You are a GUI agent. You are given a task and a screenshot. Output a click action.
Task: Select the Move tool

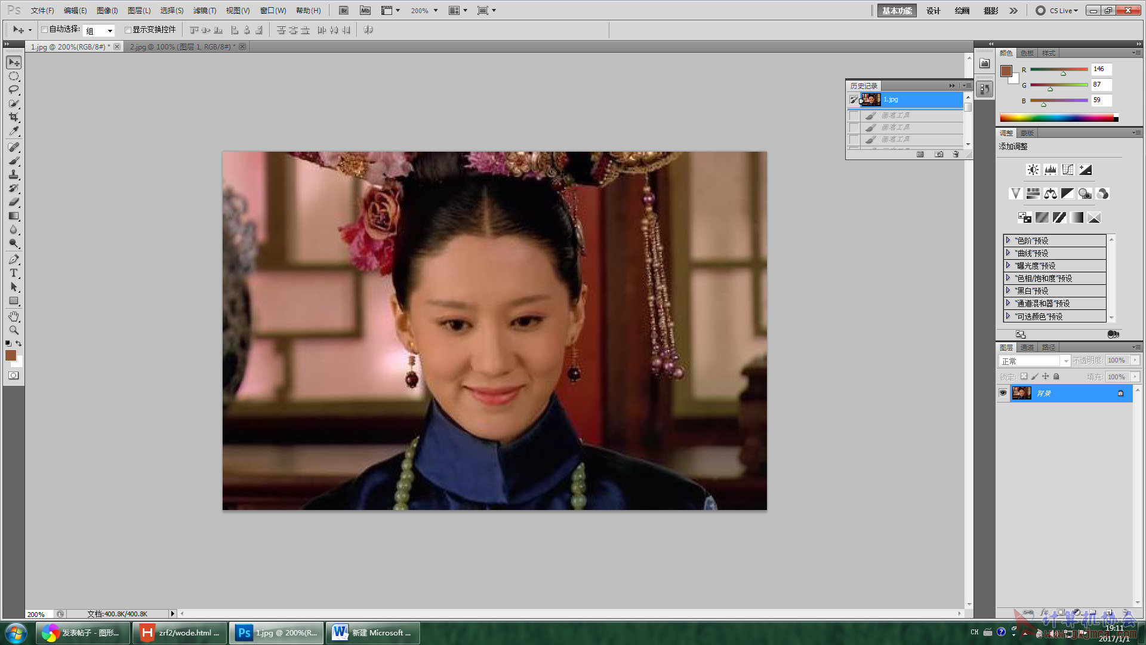pyautogui.click(x=14, y=62)
